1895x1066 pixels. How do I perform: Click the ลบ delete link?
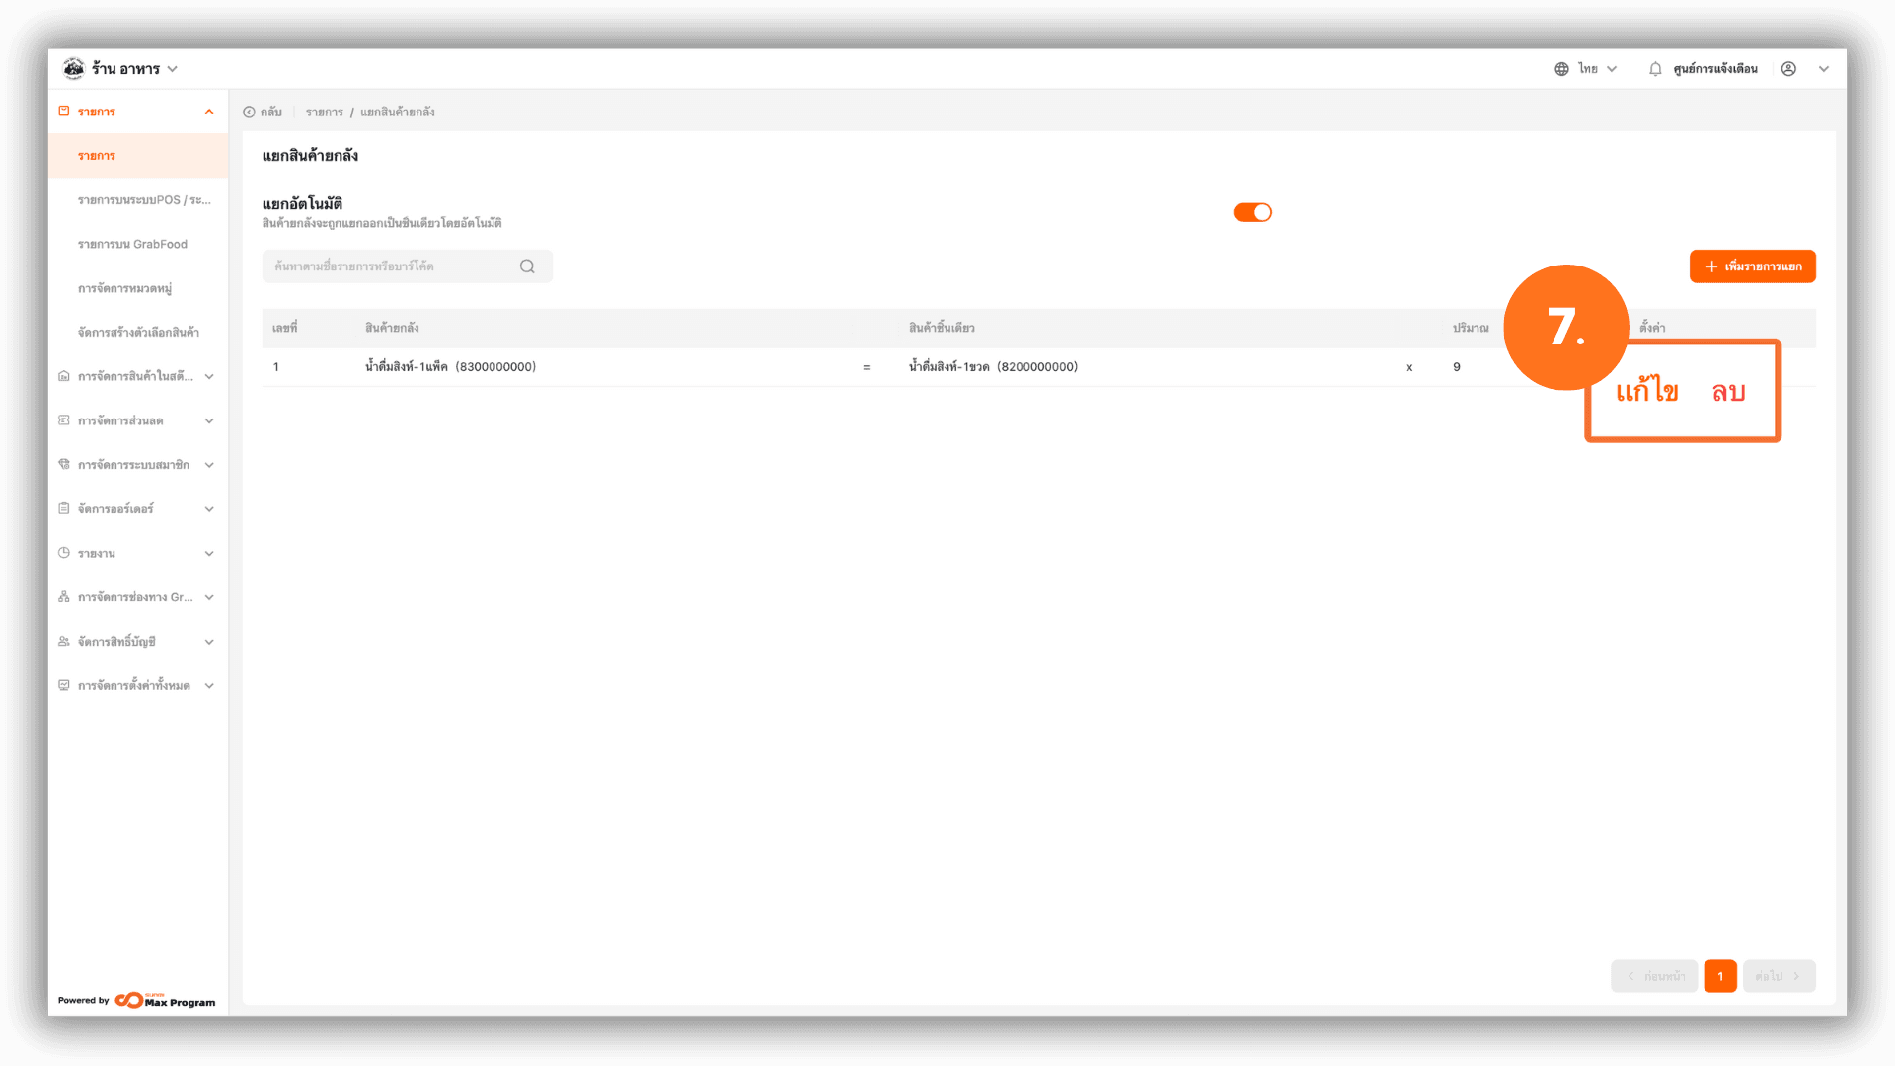click(x=1729, y=393)
